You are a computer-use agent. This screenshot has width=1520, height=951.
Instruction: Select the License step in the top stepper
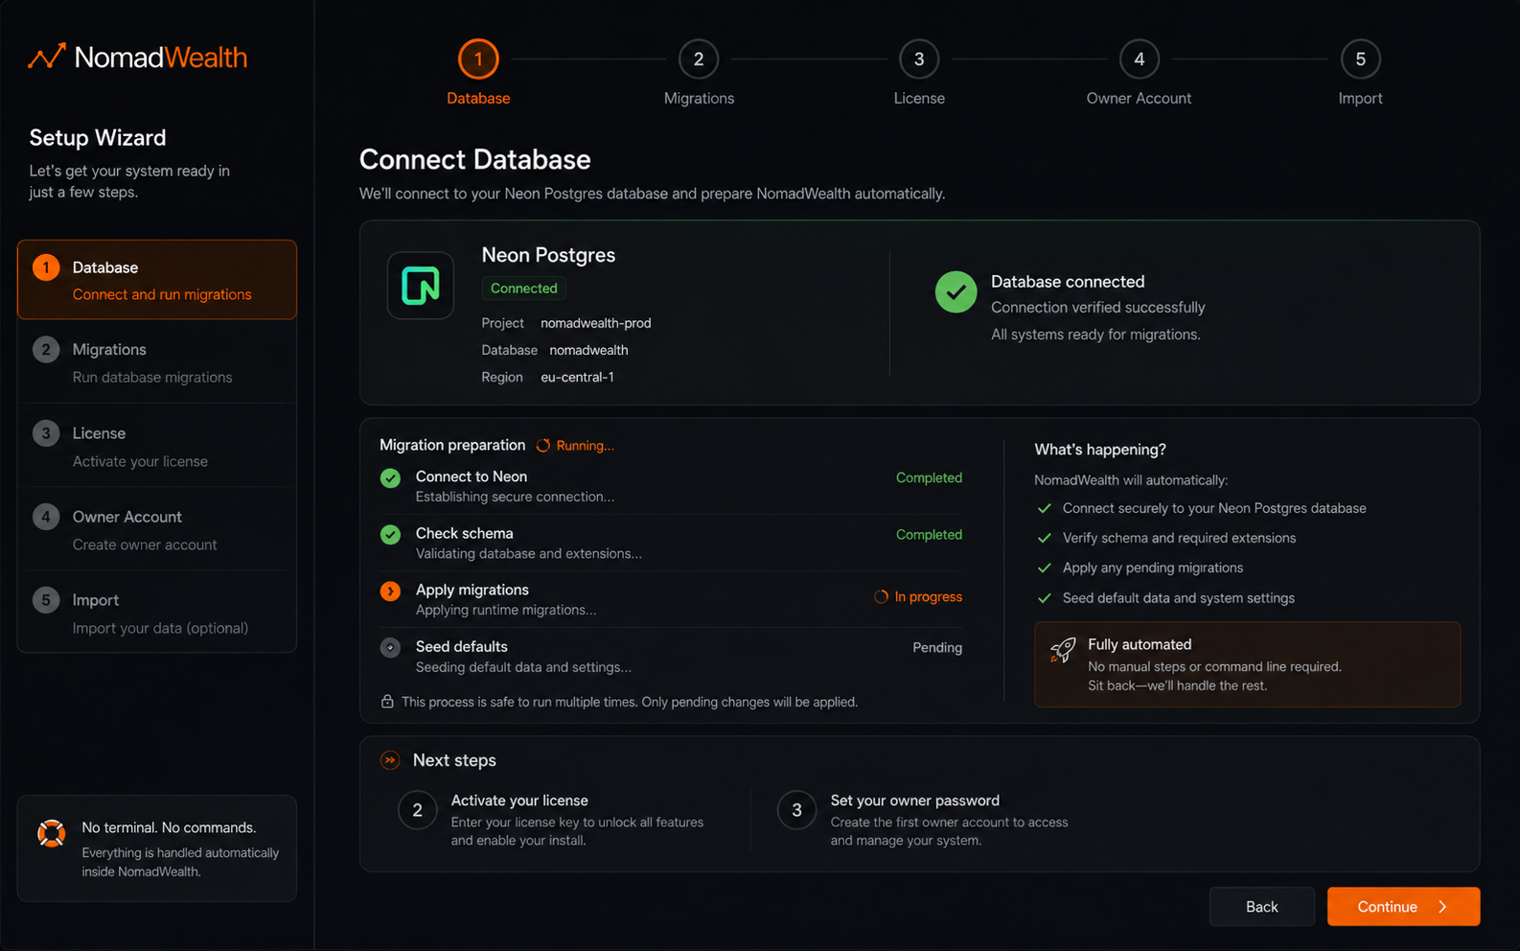click(x=919, y=72)
